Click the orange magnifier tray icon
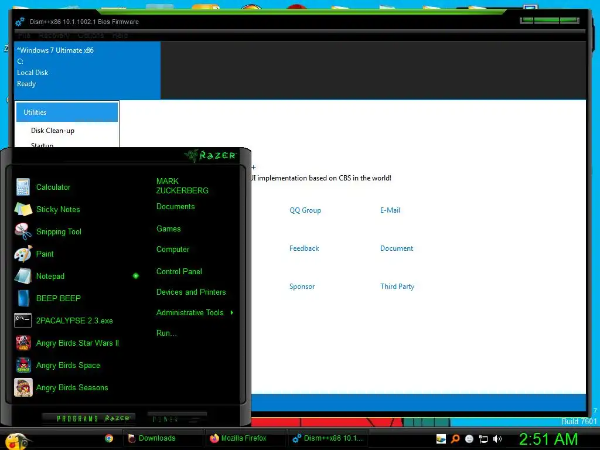Image resolution: width=600 pixels, height=450 pixels. pos(455,439)
